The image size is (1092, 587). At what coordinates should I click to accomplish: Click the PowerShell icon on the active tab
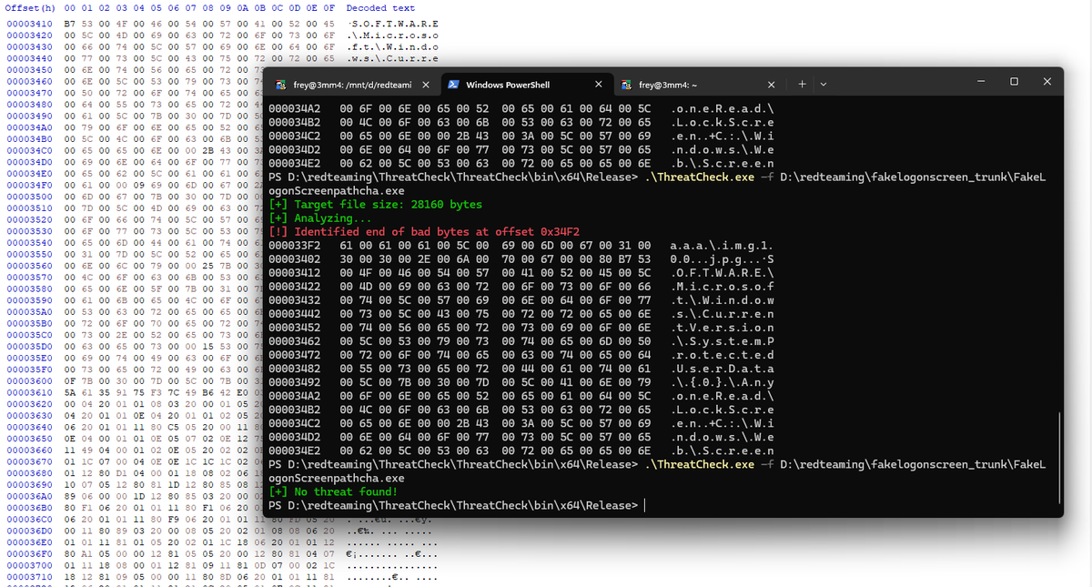point(453,85)
